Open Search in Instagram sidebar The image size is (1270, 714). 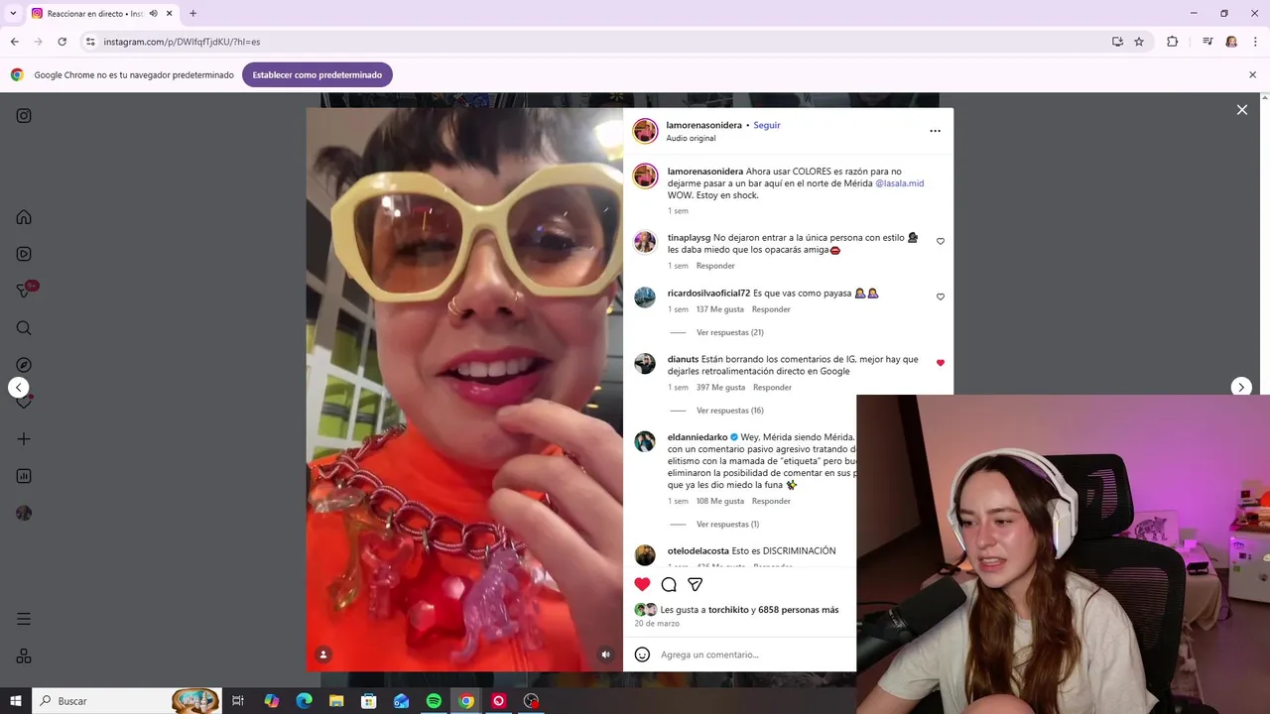[x=24, y=328]
